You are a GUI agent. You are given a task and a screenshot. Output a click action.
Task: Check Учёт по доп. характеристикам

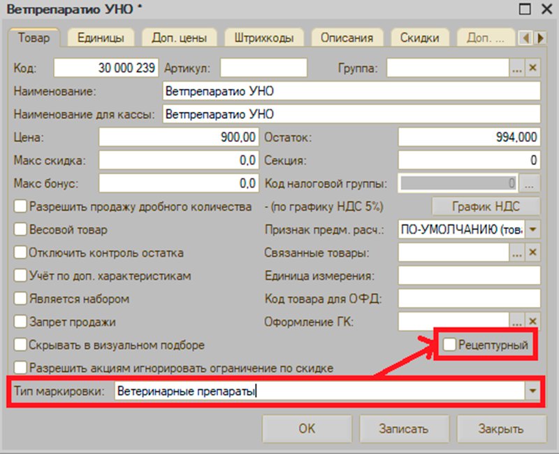(x=20, y=276)
